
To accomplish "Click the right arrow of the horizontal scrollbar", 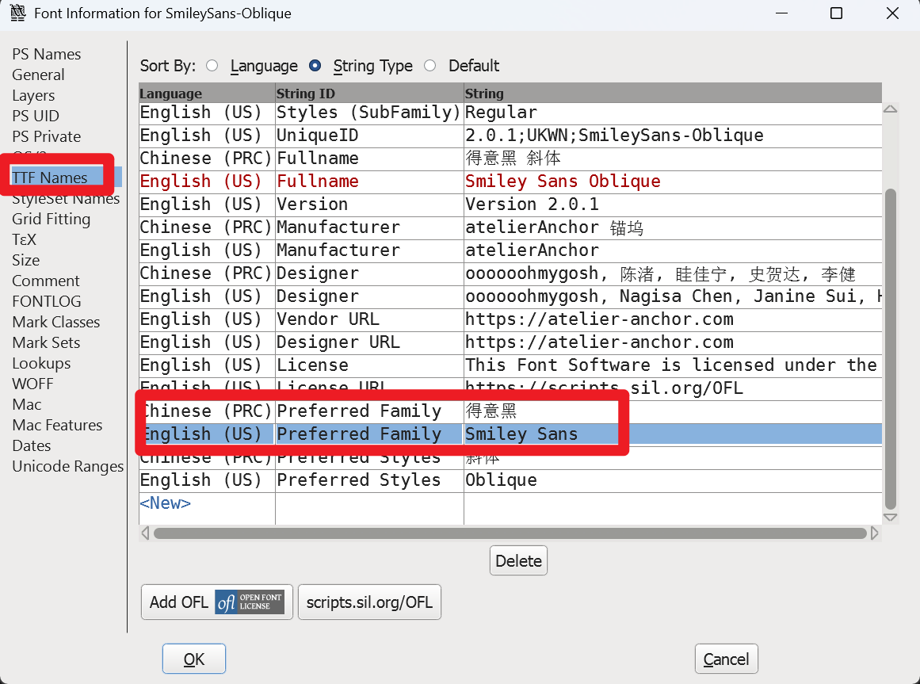I will [x=874, y=533].
